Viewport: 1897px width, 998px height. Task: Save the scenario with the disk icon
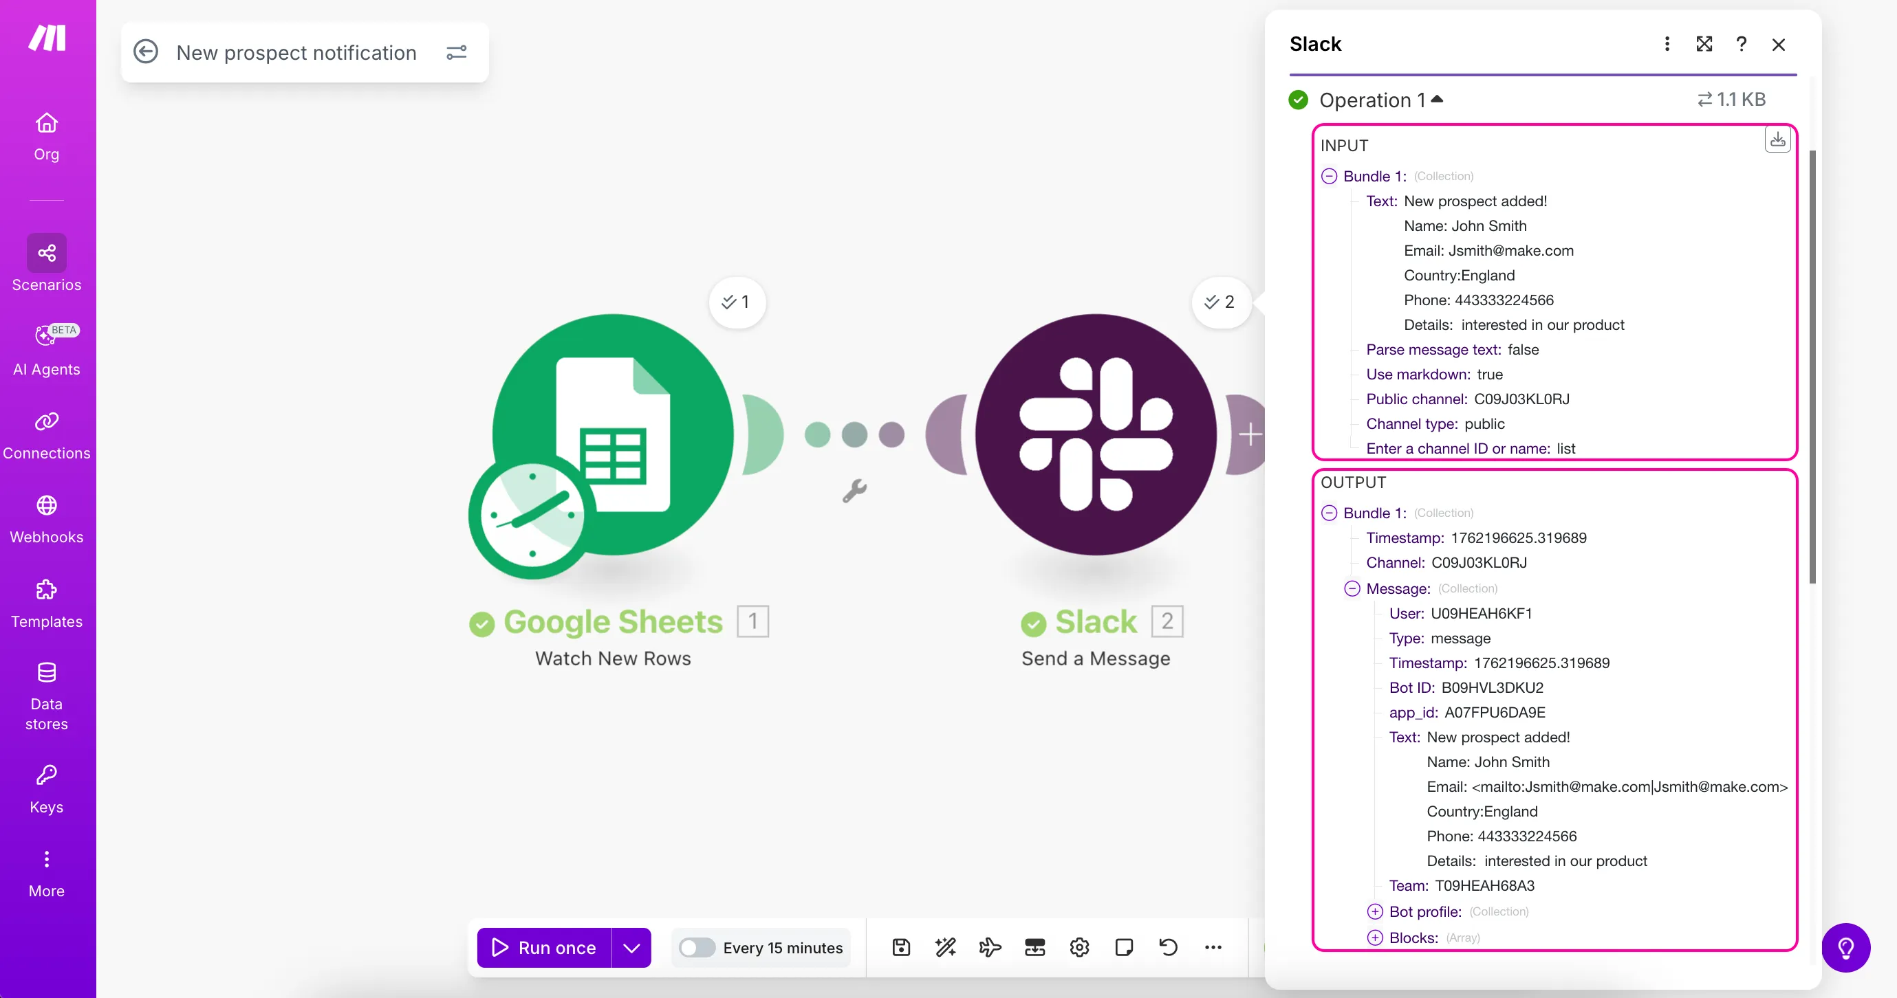pyautogui.click(x=901, y=947)
